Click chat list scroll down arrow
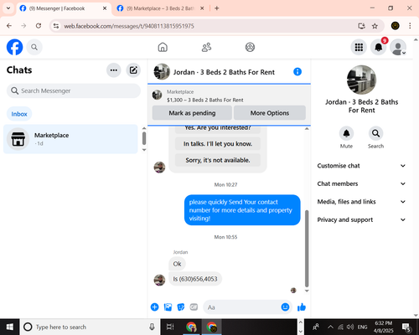 (x=144, y=150)
